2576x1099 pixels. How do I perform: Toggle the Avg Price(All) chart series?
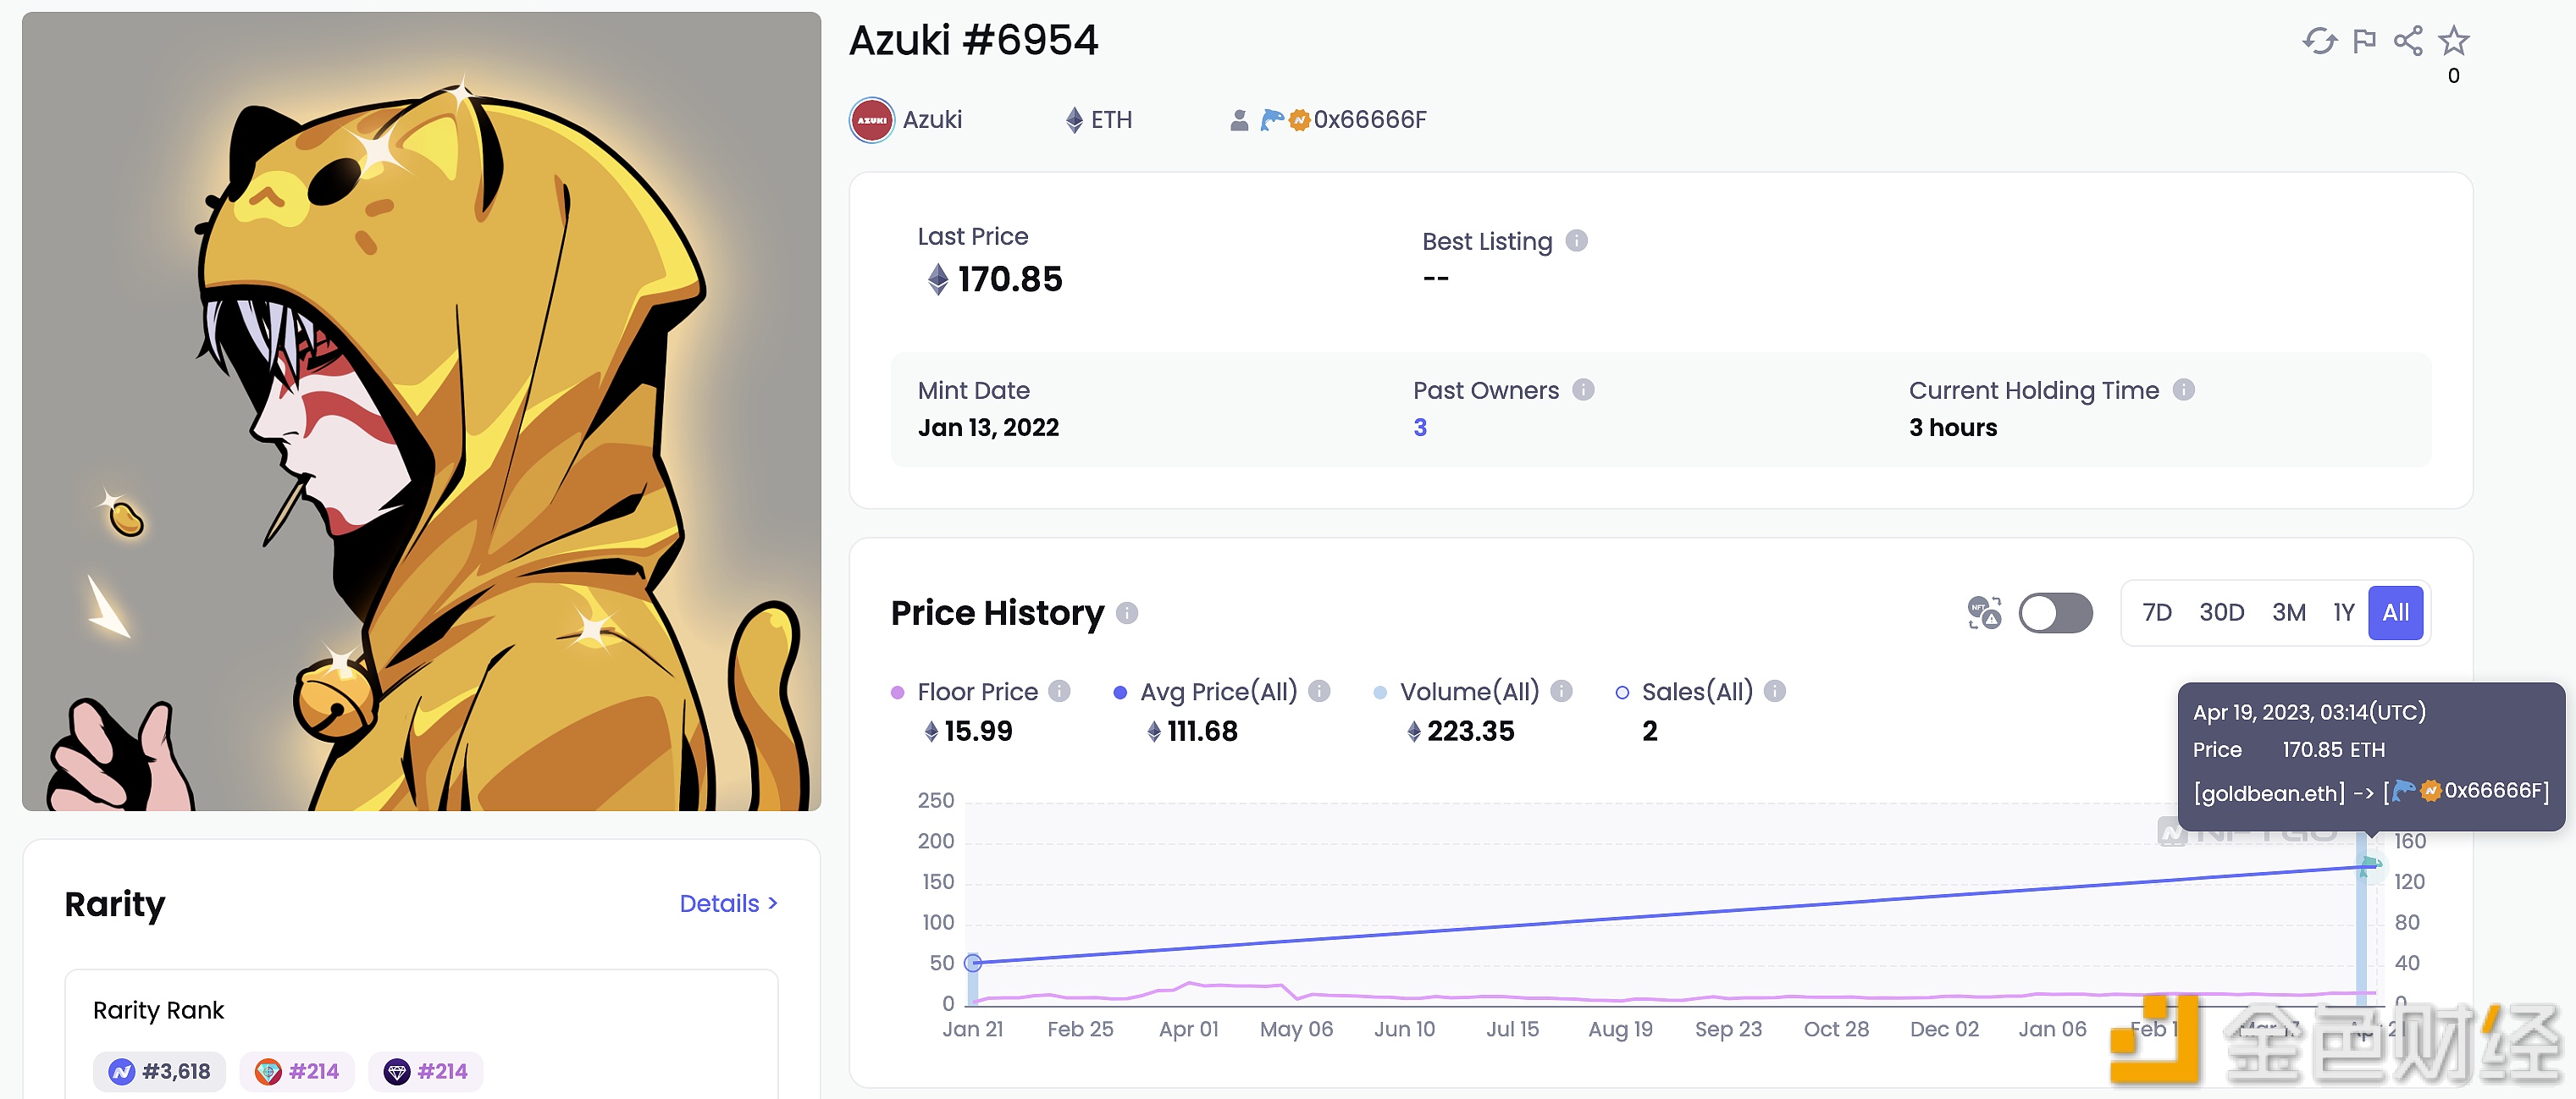(x=1217, y=692)
